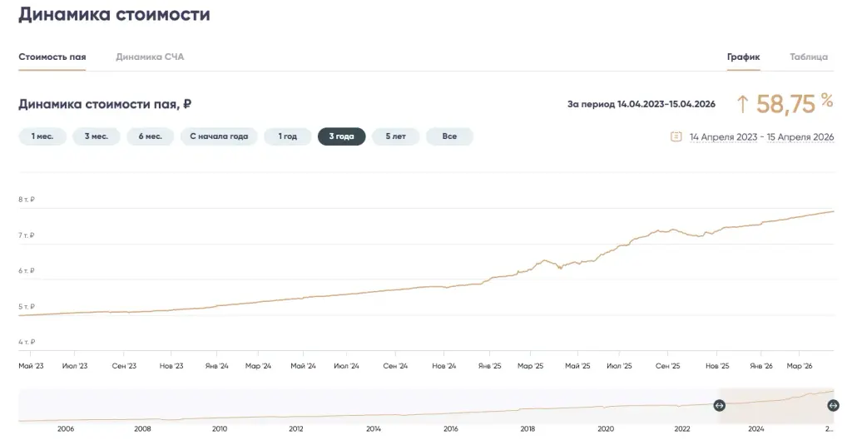852x445 pixels.
Task: Click the 14 Апреля 2023 start date
Action: click(x=723, y=137)
